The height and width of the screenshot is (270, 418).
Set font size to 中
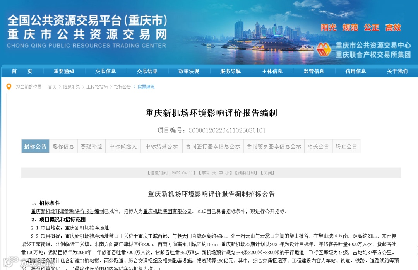click(221, 173)
